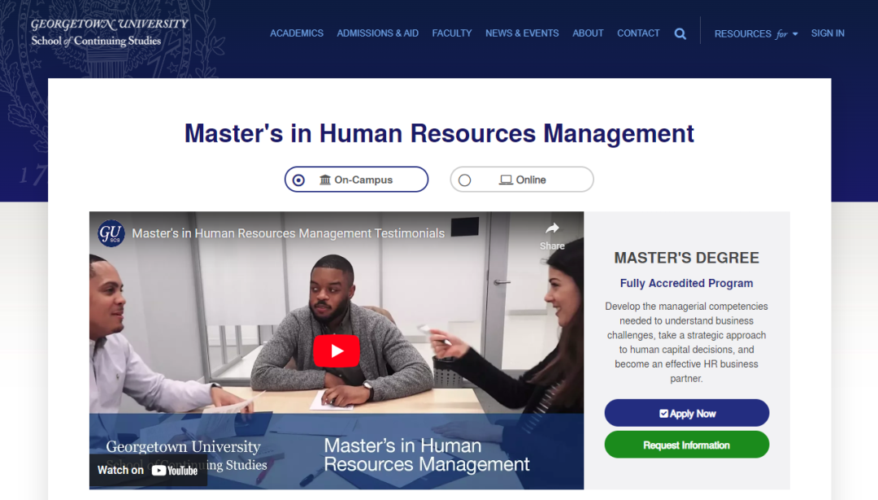Open the GU SCS channel avatar

(111, 233)
